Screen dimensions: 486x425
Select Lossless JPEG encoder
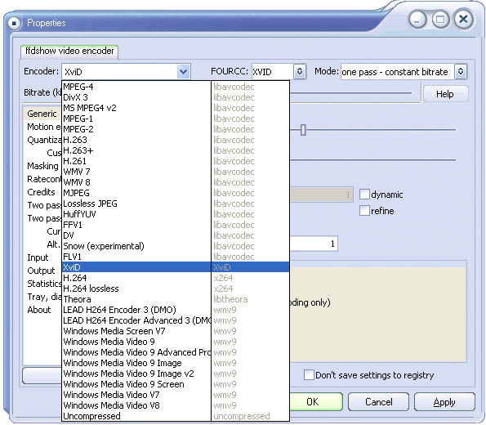click(x=176, y=204)
